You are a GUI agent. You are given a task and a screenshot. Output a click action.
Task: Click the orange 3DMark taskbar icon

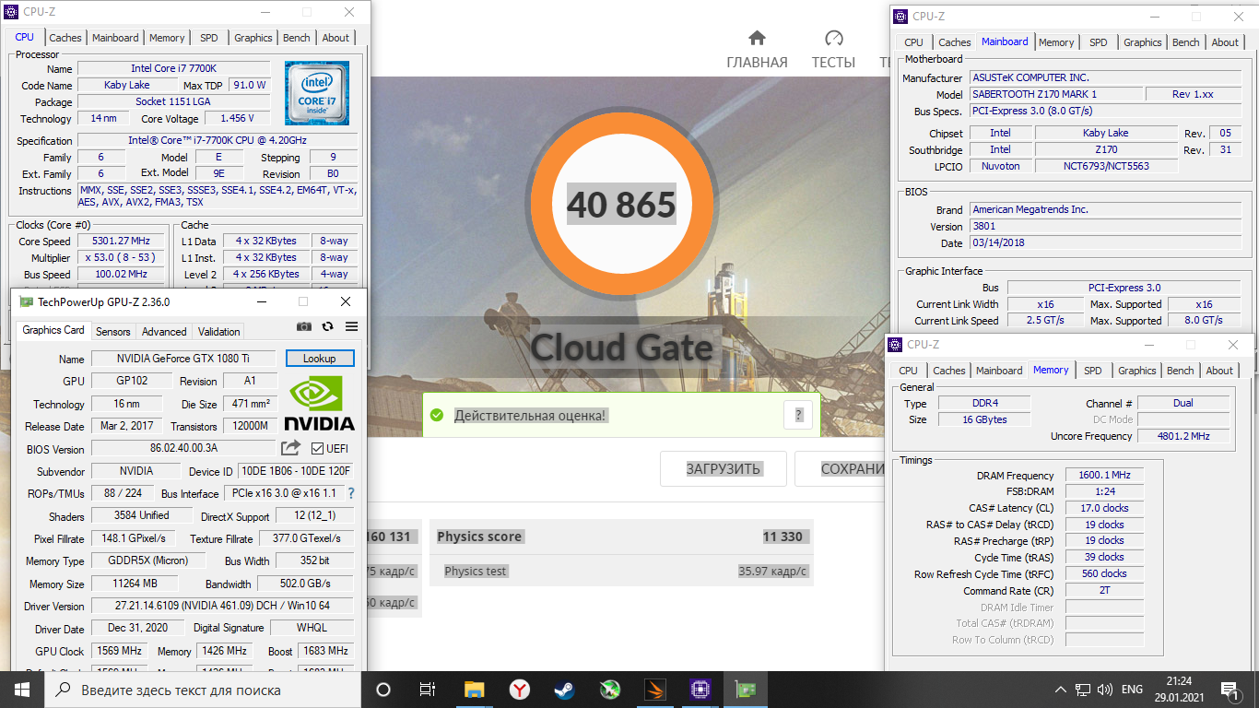(654, 690)
